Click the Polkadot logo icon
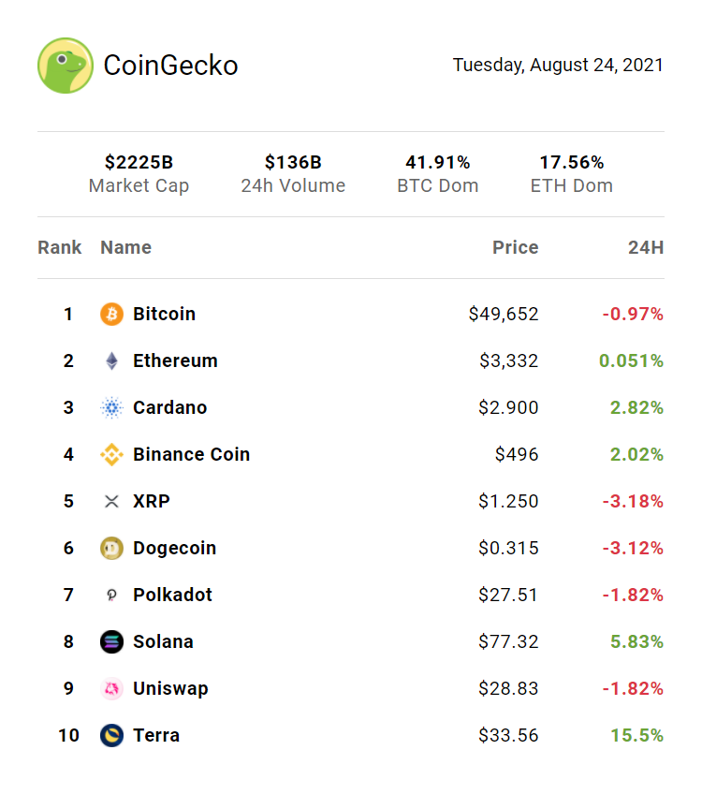This screenshot has height=809, width=702. point(111,596)
